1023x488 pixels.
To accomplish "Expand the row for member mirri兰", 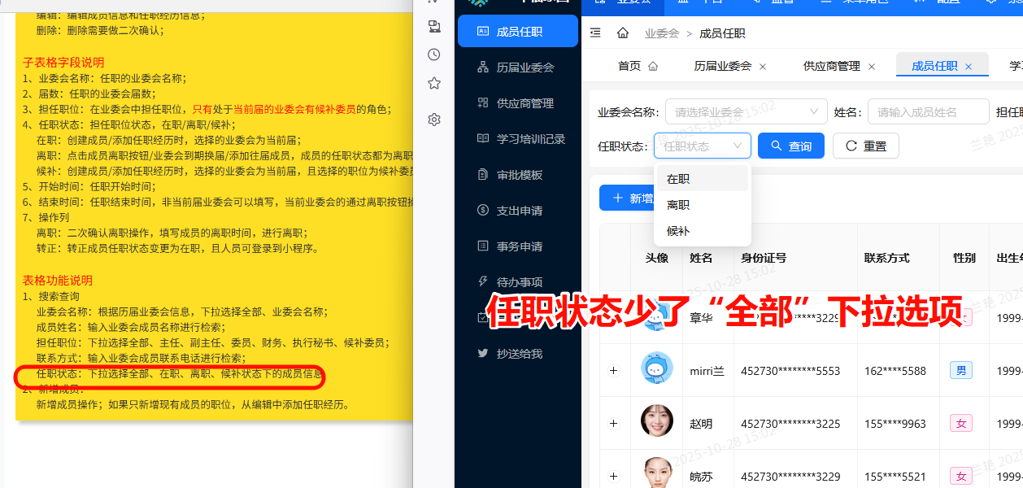I will (x=613, y=370).
